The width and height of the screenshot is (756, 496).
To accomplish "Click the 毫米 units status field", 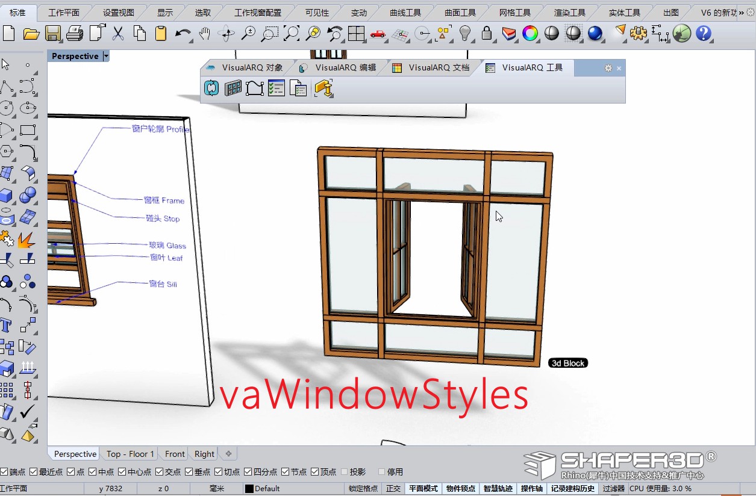I will pos(217,488).
